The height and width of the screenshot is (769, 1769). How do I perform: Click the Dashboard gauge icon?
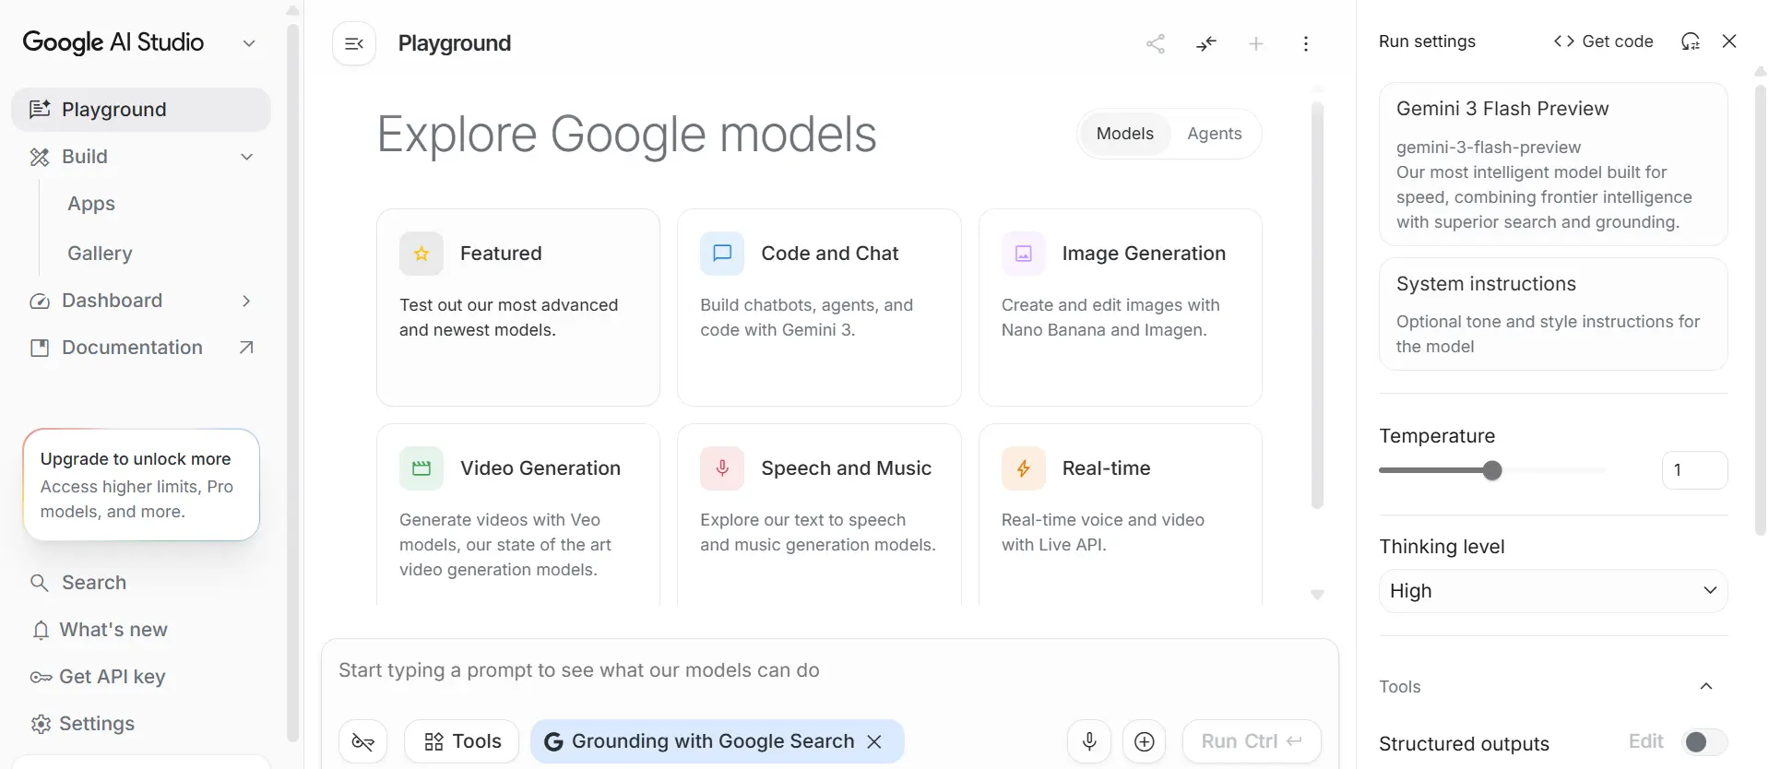click(x=40, y=301)
